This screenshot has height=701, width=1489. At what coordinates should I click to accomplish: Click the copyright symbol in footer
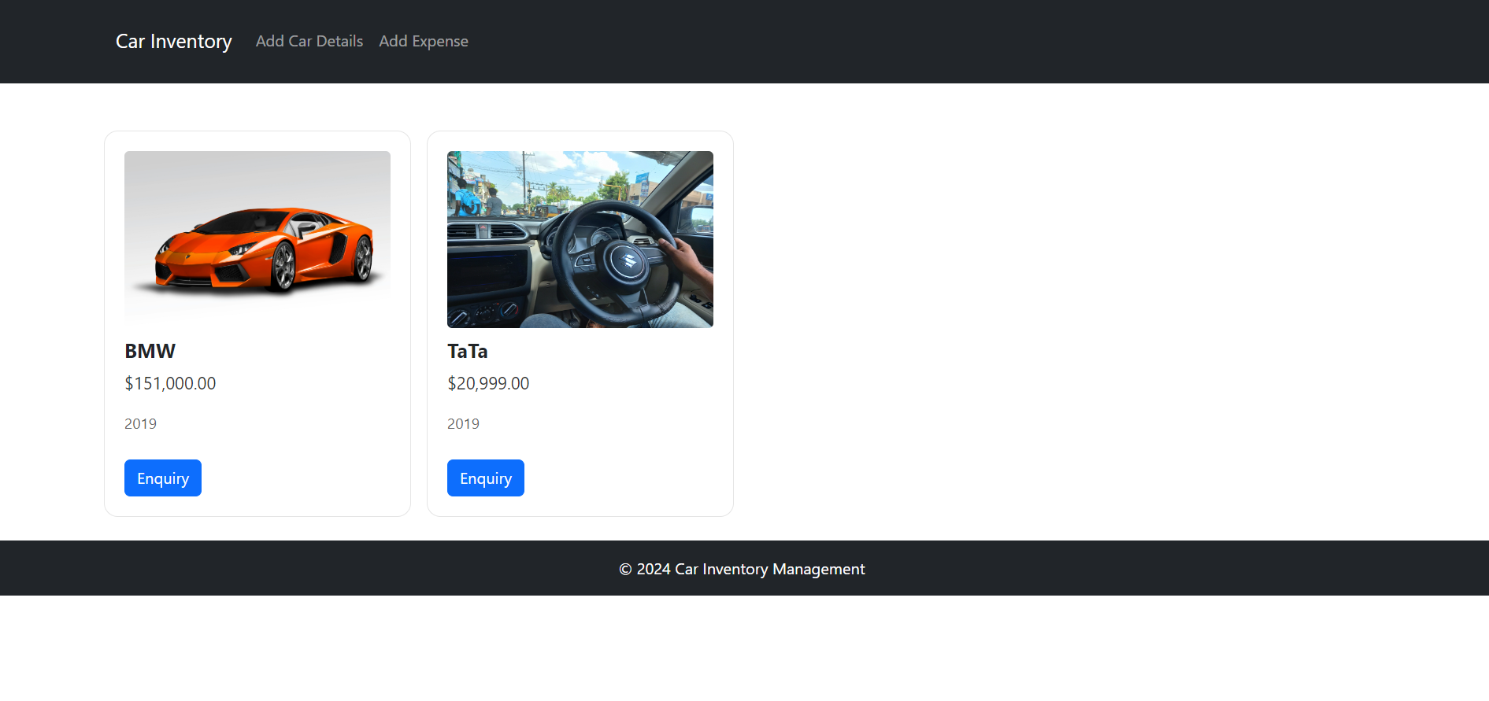coord(625,569)
